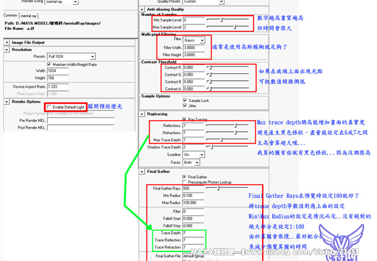The image size is (377, 261).
Task: Open the Render Using mental ray dropdown
Action: pyautogui.click(x=61, y=2)
